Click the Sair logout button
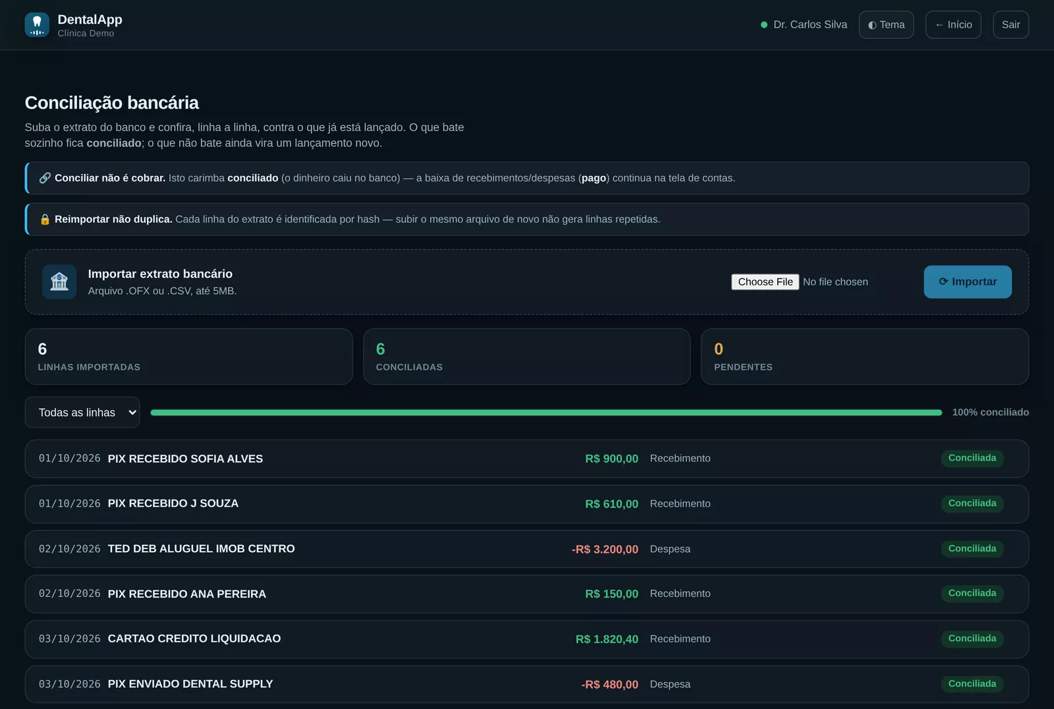The image size is (1054, 709). pos(1011,25)
